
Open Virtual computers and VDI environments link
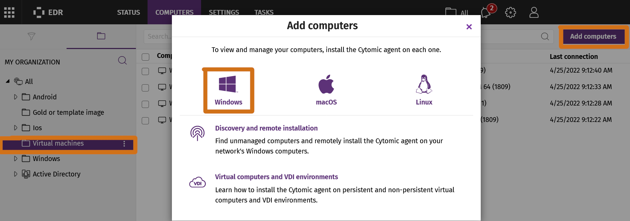pos(277,177)
